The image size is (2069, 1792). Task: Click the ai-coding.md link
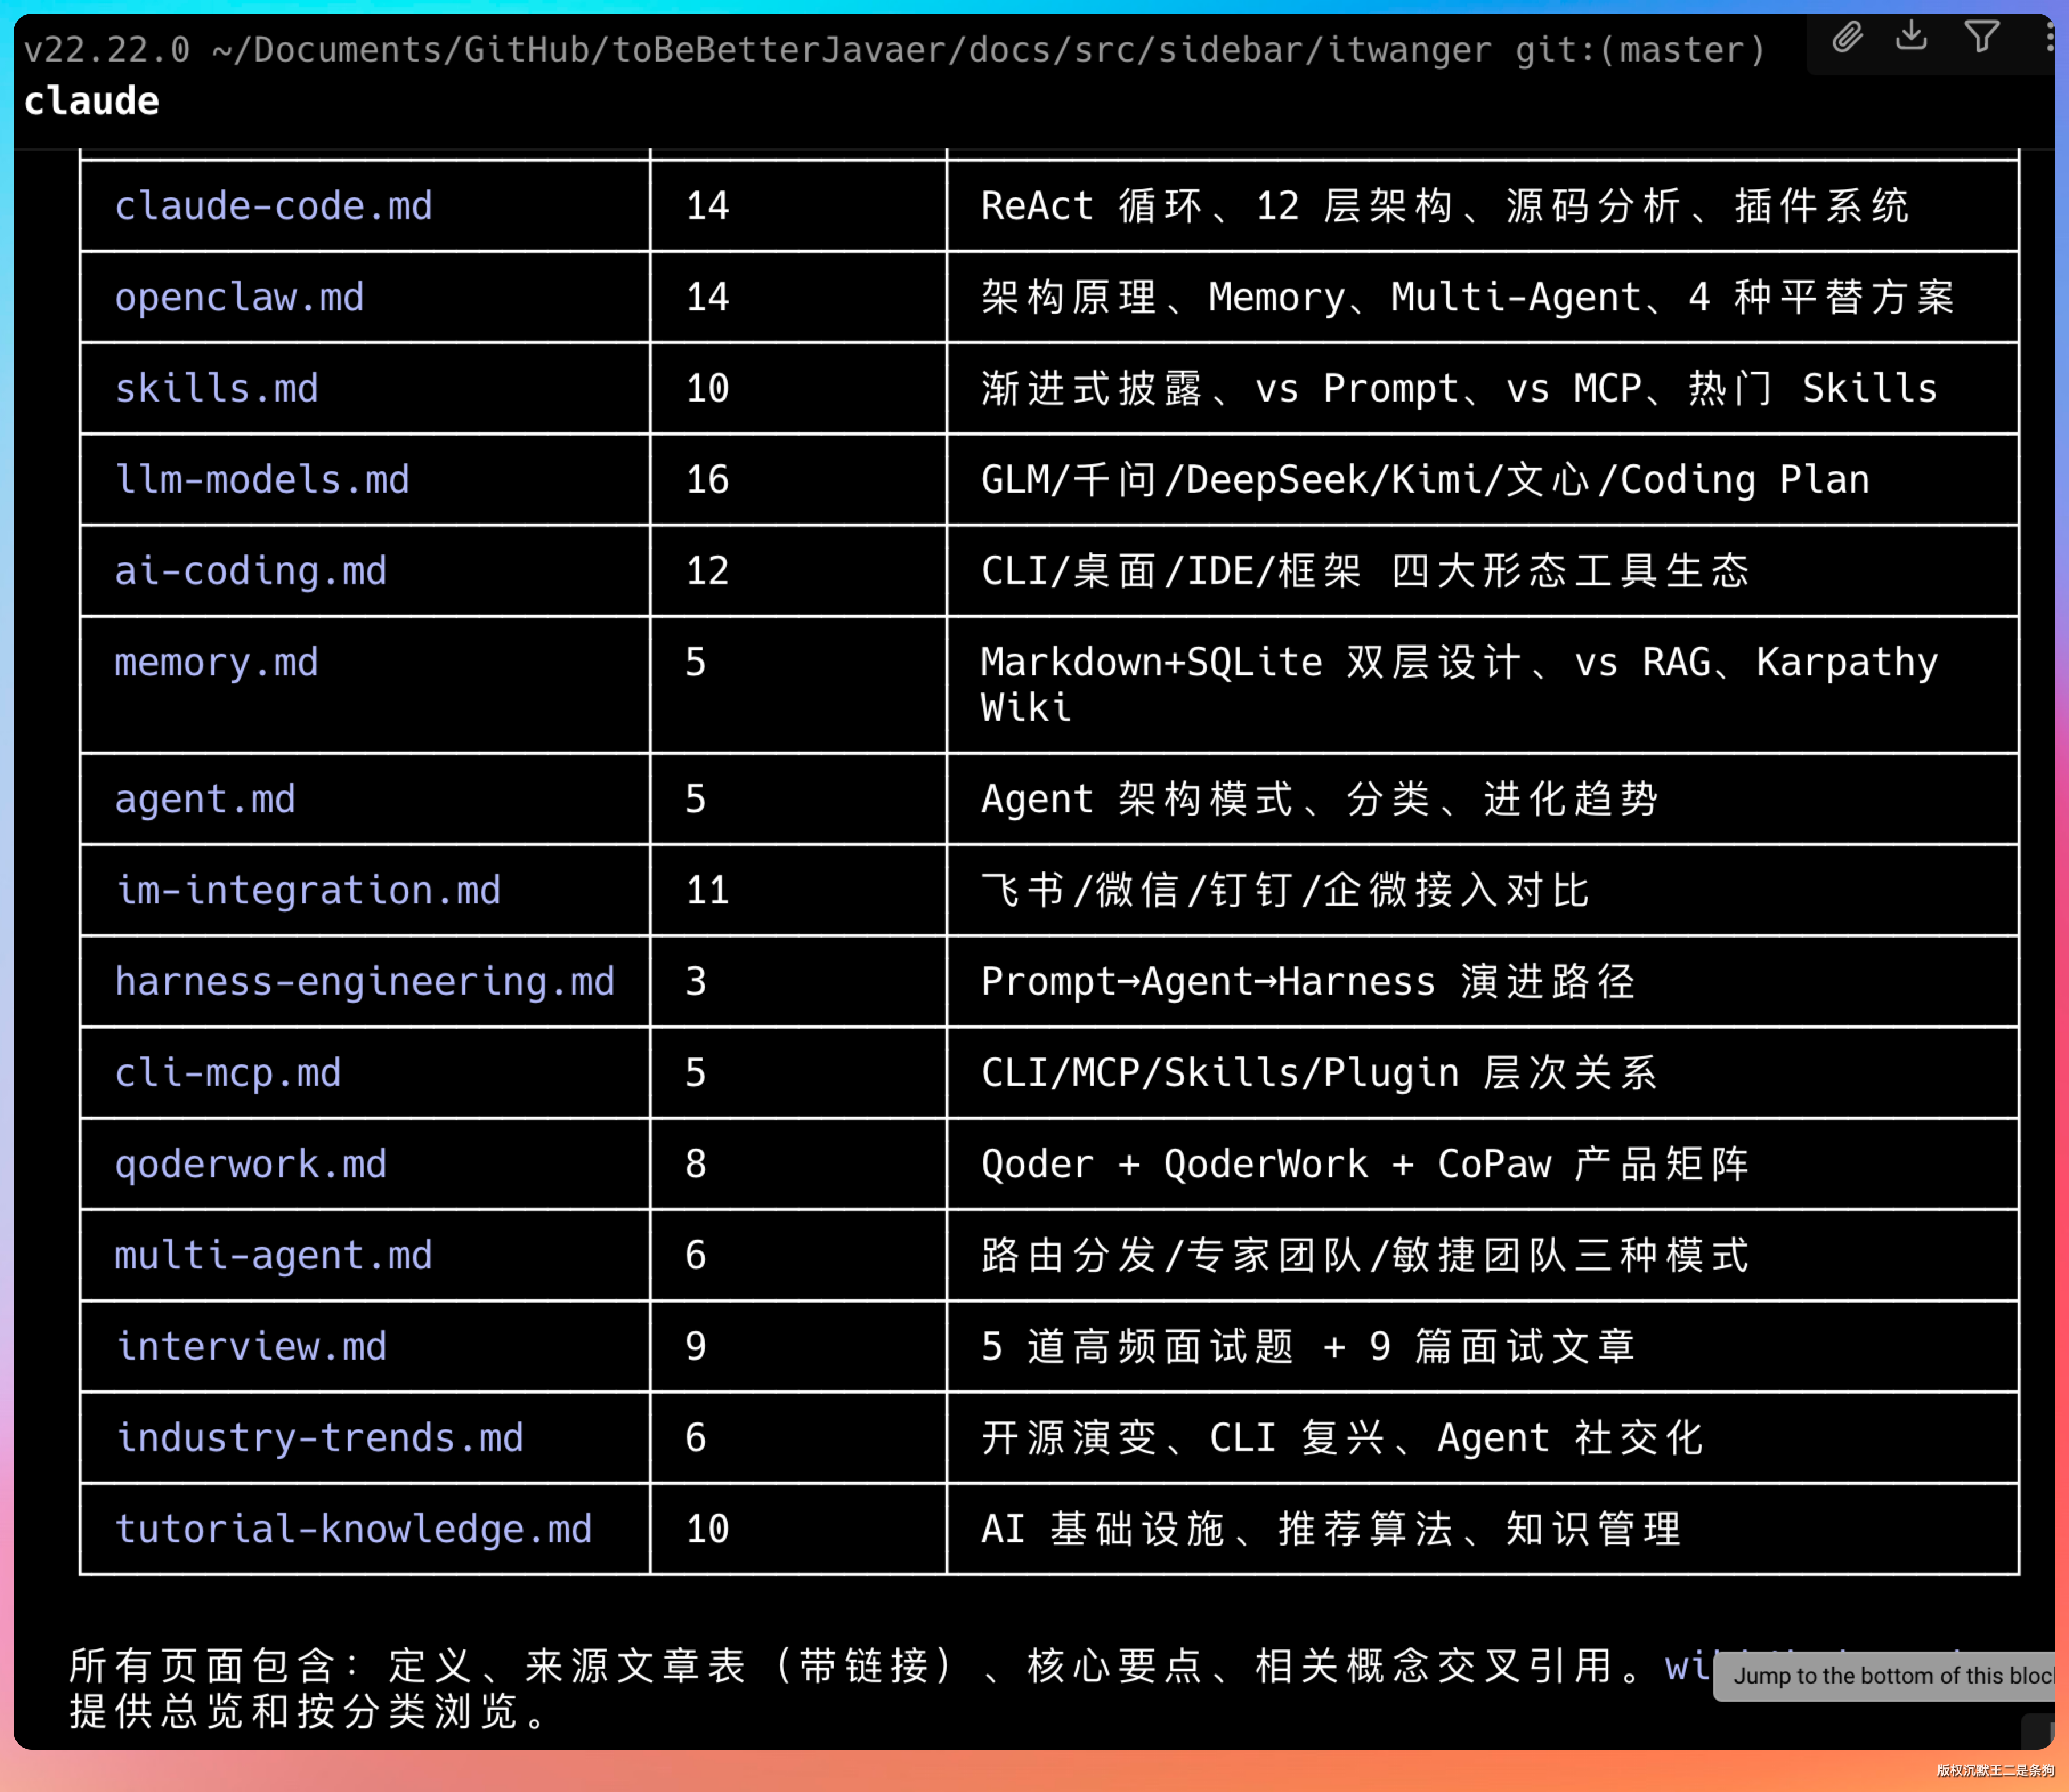pos(250,571)
